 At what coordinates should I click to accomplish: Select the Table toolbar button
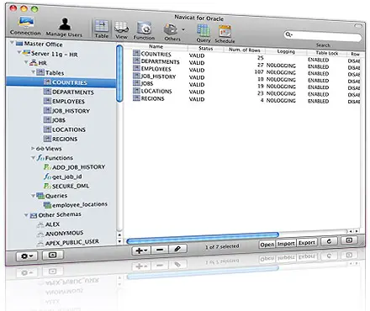point(102,29)
